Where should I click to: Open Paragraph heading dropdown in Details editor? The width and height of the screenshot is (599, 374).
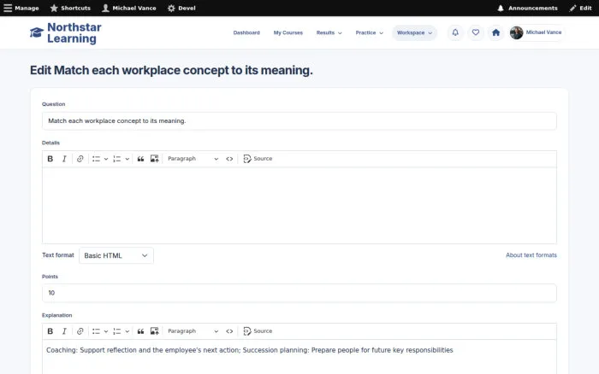pyautogui.click(x=193, y=159)
